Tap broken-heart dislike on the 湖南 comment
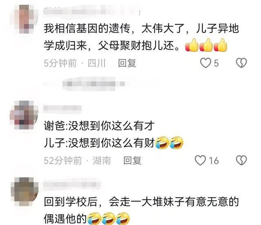The image size is (261, 225). (241, 160)
